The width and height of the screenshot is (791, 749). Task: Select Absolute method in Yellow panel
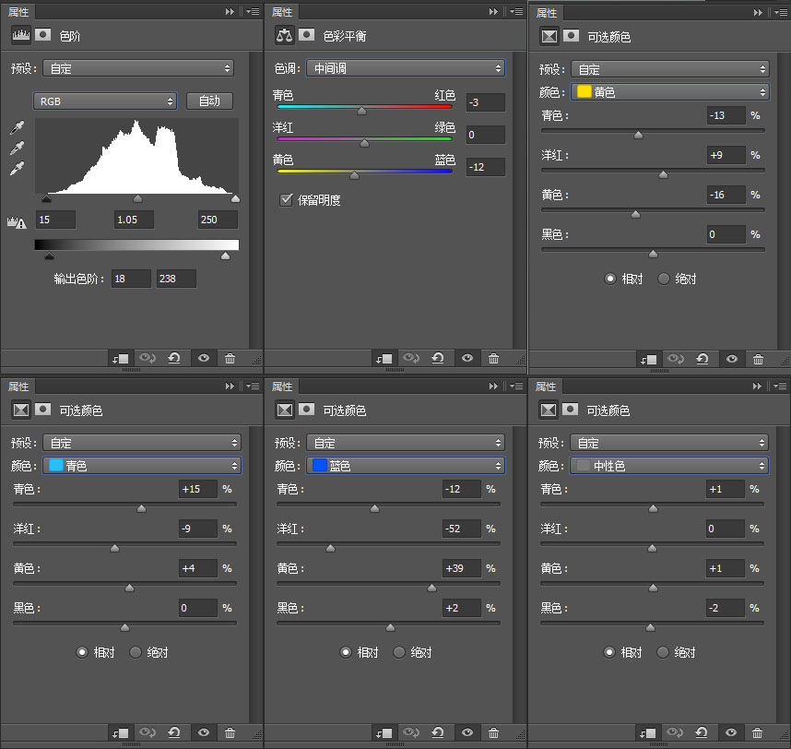664,279
